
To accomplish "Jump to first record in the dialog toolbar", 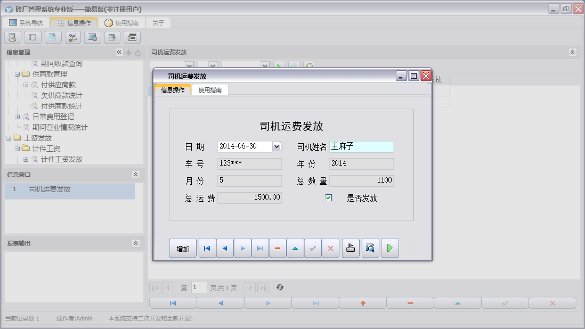I will point(207,248).
